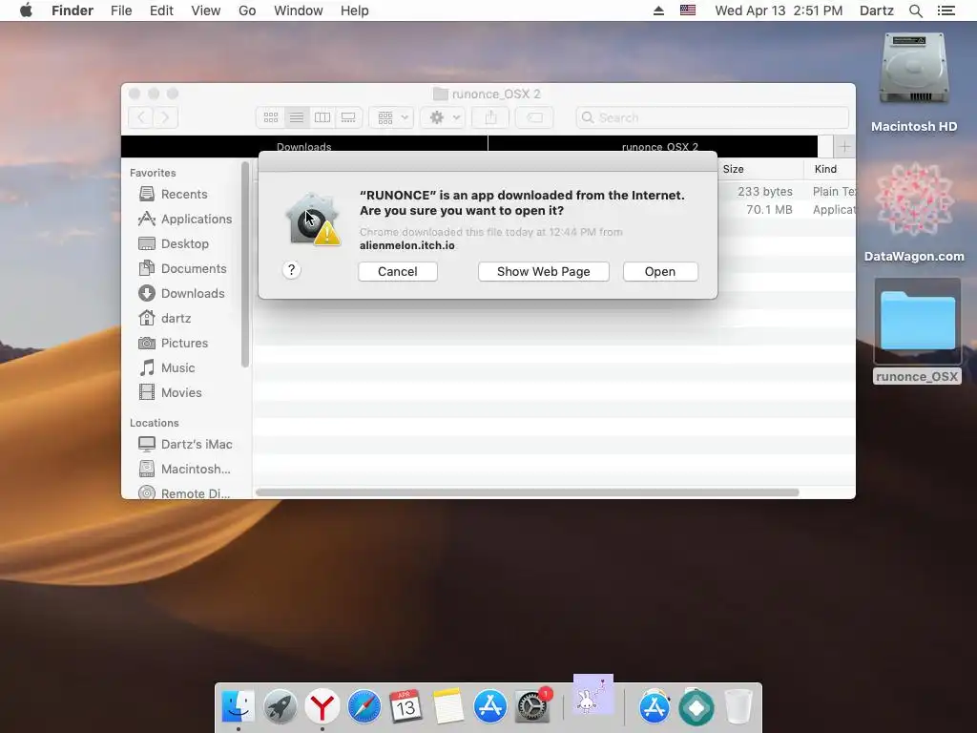Open Safari from the Dock
Viewport: 977px width, 733px height.
tap(364, 707)
